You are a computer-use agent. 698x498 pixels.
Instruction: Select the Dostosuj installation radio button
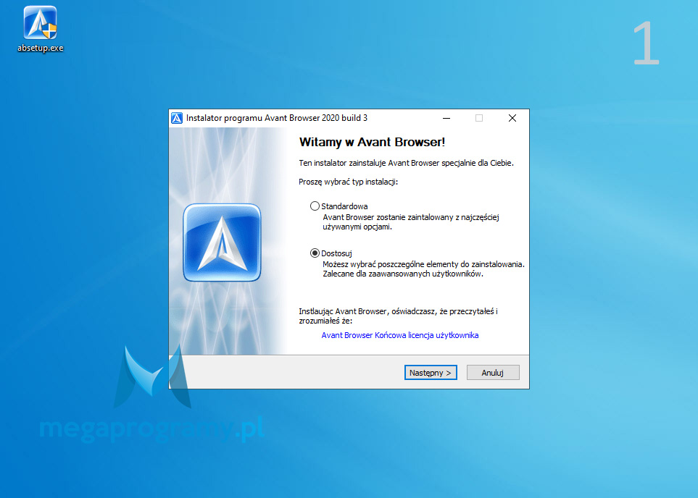(x=315, y=253)
